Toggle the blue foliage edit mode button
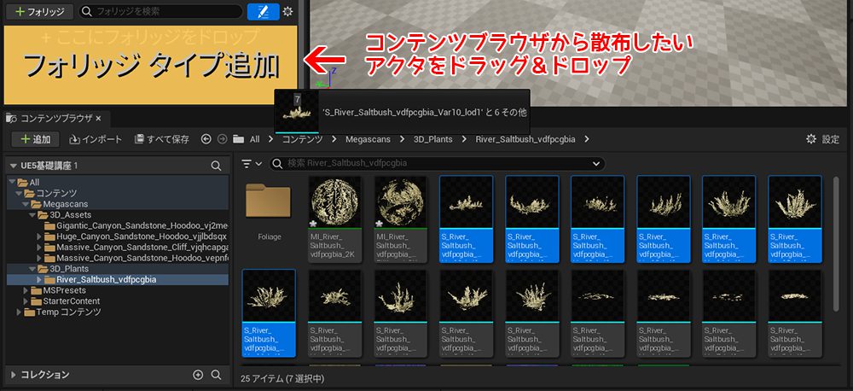This screenshot has width=853, height=391. [x=263, y=11]
